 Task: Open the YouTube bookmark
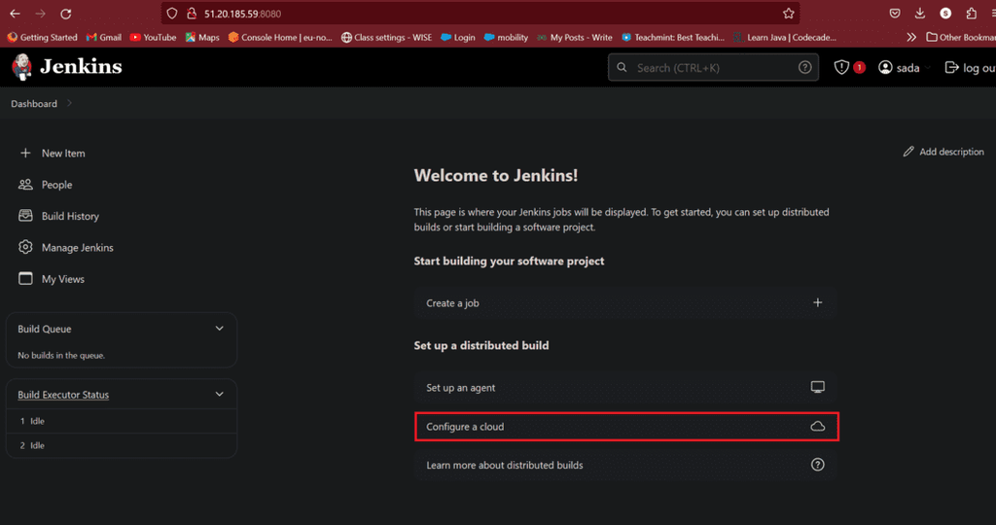point(153,38)
